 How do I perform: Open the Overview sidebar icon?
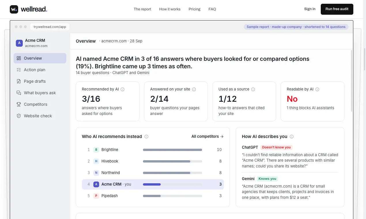coord(19,58)
